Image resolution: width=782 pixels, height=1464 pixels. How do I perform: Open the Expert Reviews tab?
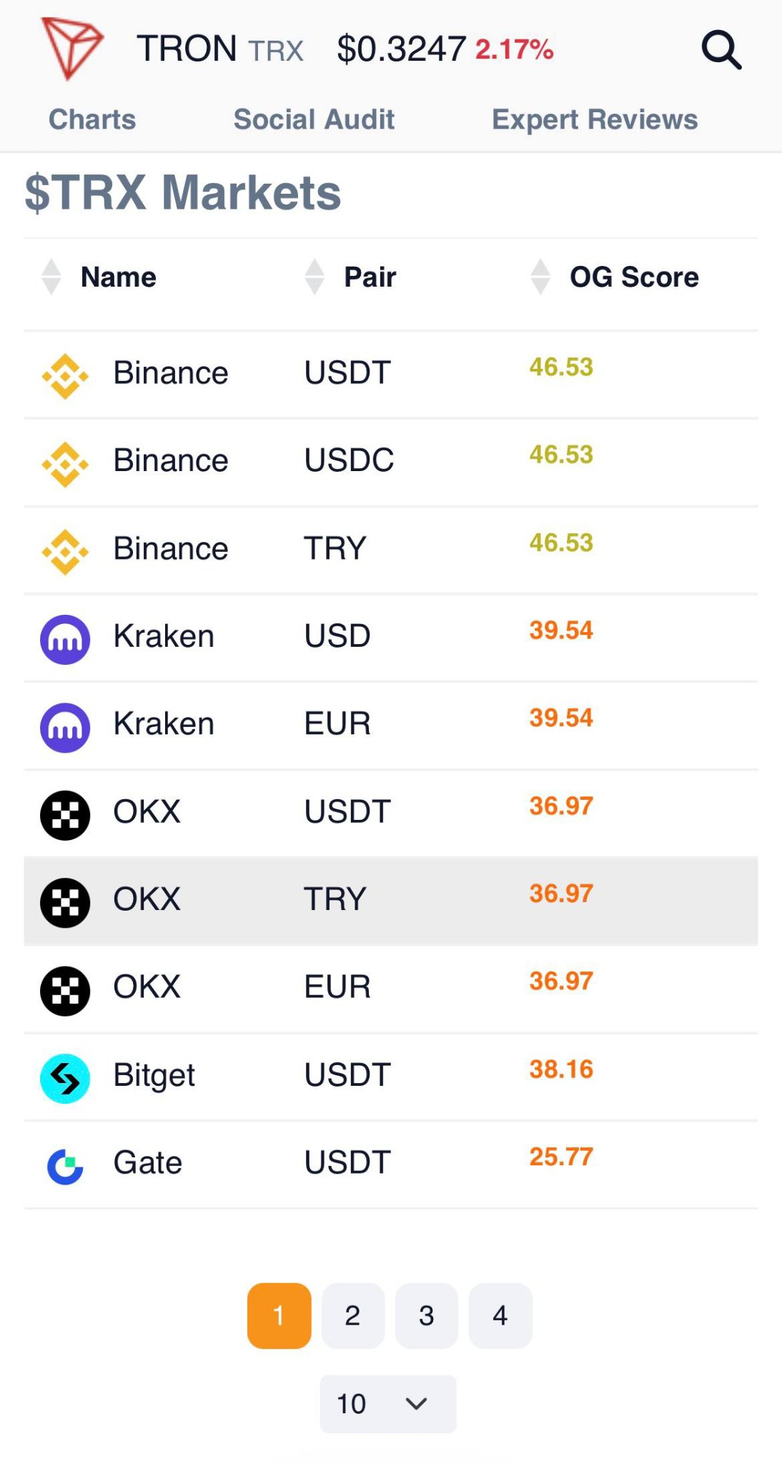point(595,119)
